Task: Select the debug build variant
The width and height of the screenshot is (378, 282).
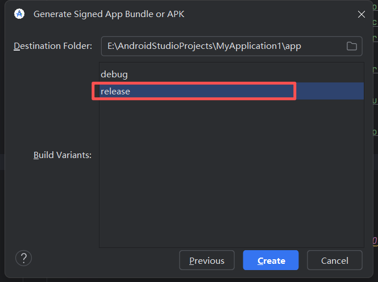Action: (x=114, y=74)
